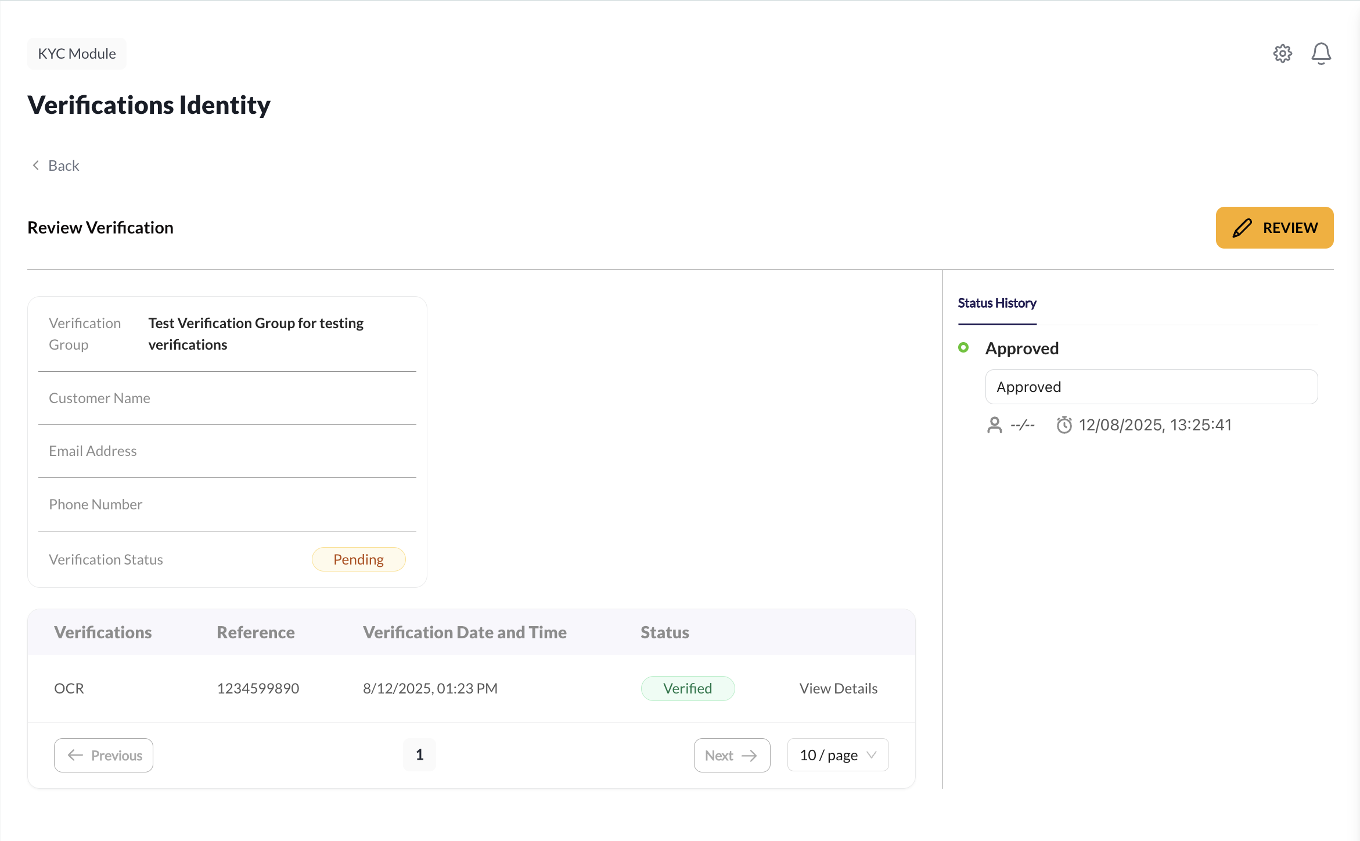This screenshot has height=841, width=1360.
Task: Click the back chevron arrow
Action: click(35, 166)
